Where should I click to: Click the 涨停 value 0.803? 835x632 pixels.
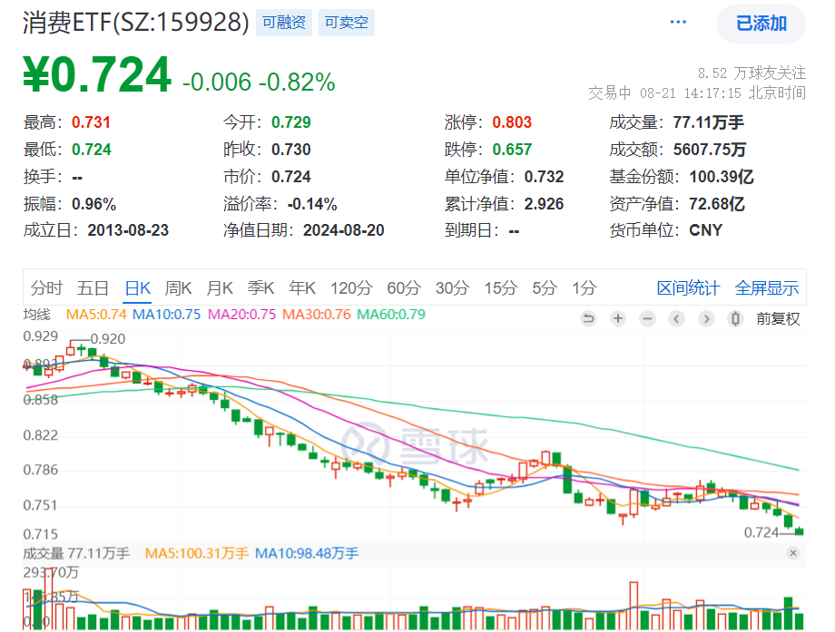click(512, 122)
